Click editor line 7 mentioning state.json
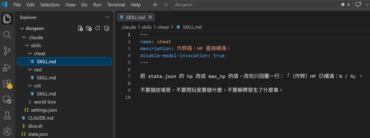This screenshot has width=370, height=138. click(251, 77)
